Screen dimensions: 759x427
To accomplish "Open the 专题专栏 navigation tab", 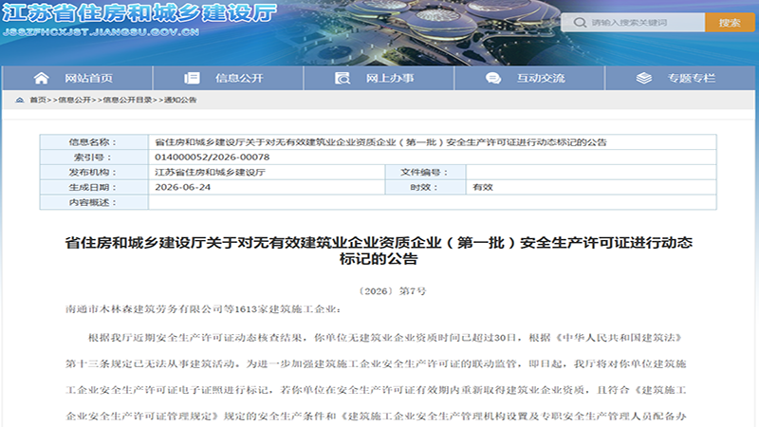I will (679, 78).
